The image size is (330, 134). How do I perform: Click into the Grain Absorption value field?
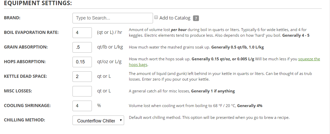82,47
